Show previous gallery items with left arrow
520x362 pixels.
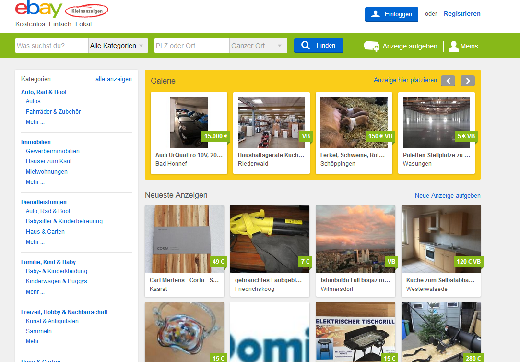point(448,81)
